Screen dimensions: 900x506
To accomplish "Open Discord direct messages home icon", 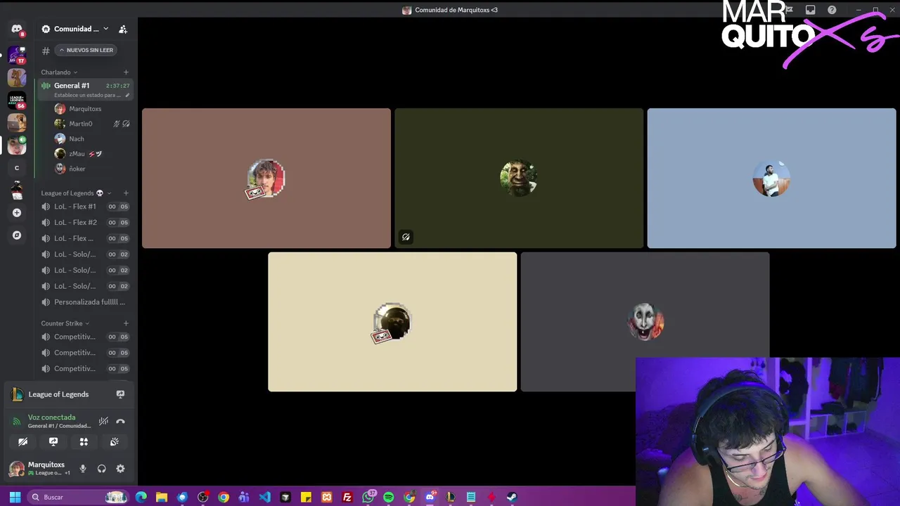I will (17, 30).
